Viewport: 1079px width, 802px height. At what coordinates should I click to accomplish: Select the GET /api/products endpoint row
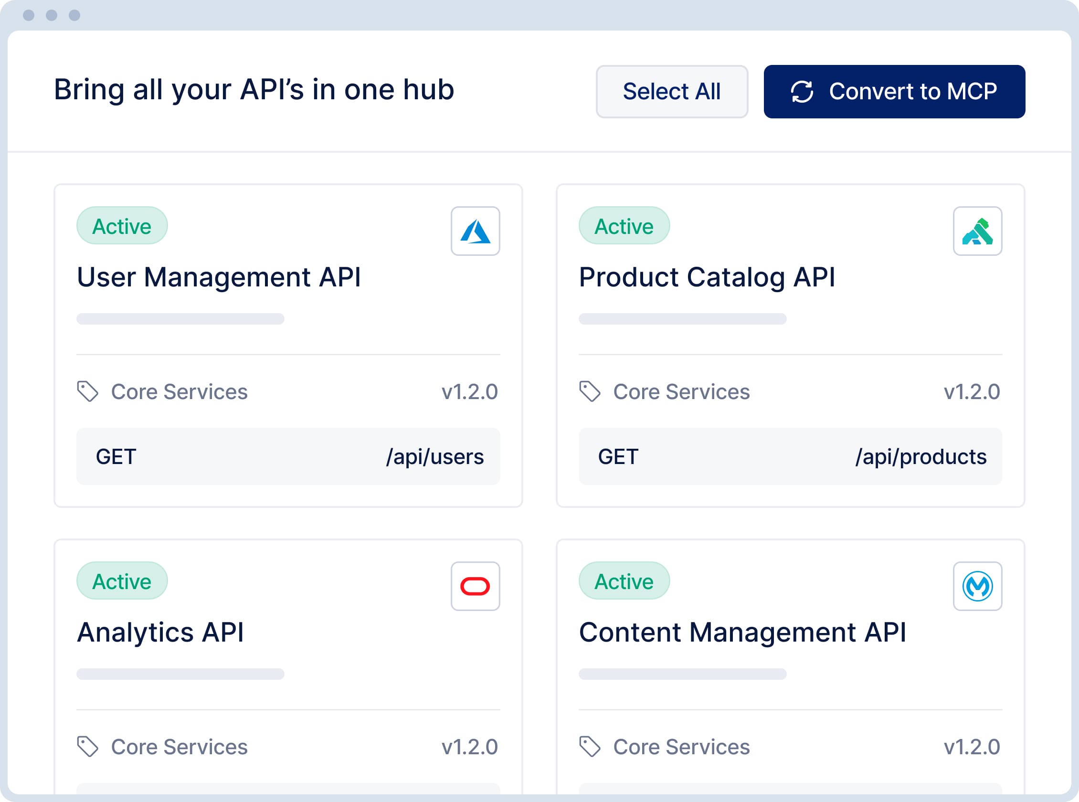tap(790, 456)
